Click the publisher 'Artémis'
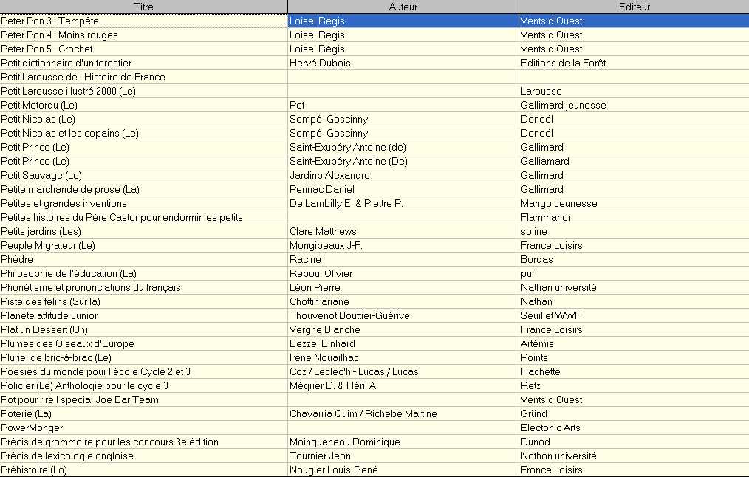Viewport: 749px width, 477px height. (x=538, y=343)
